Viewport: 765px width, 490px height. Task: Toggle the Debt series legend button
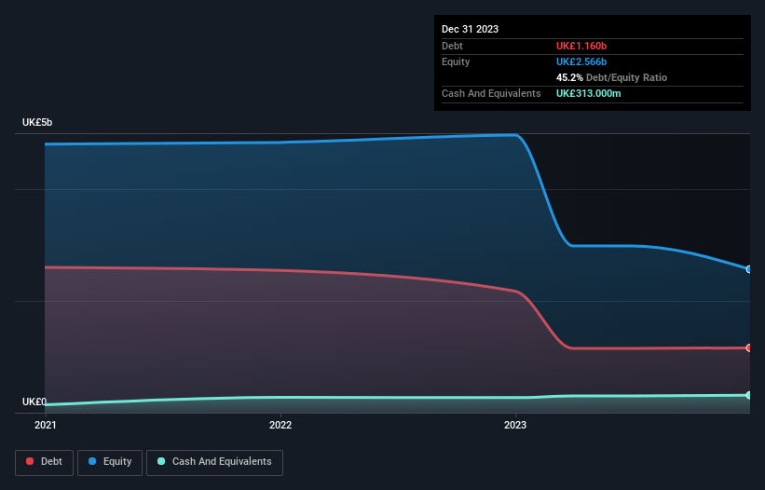click(44, 462)
